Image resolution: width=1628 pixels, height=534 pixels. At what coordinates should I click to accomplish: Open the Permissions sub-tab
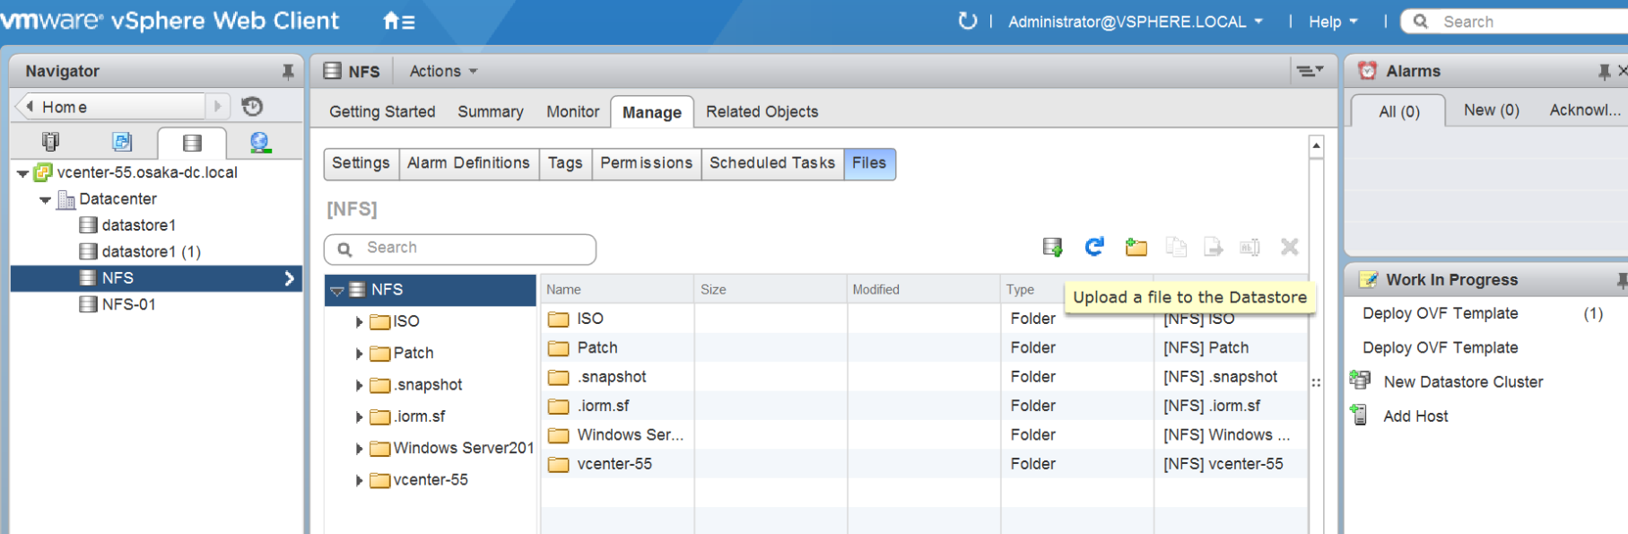coord(646,162)
